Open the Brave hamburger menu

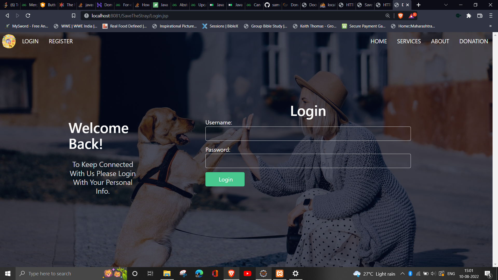[490, 16]
